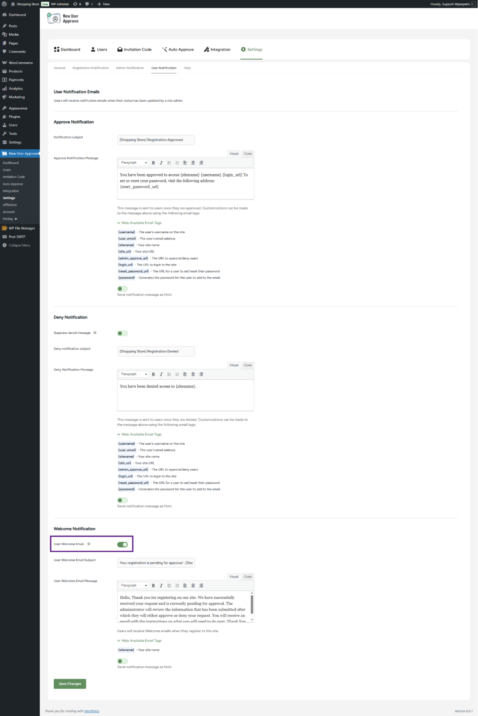
Task: Open Paragraph dropdown in Approve Notification editor
Action: point(134,163)
